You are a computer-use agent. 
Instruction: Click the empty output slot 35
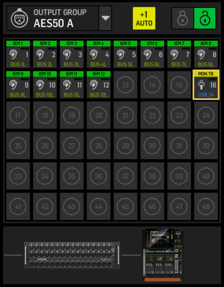point(72,176)
